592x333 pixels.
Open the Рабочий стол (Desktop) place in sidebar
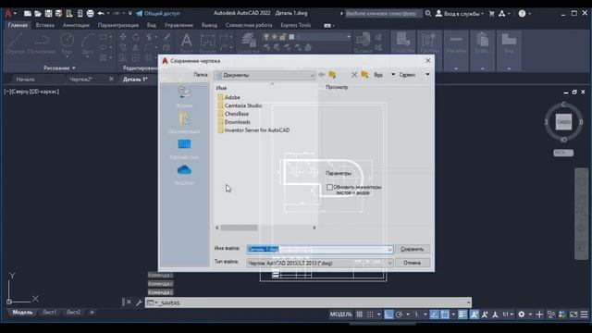pos(184,149)
